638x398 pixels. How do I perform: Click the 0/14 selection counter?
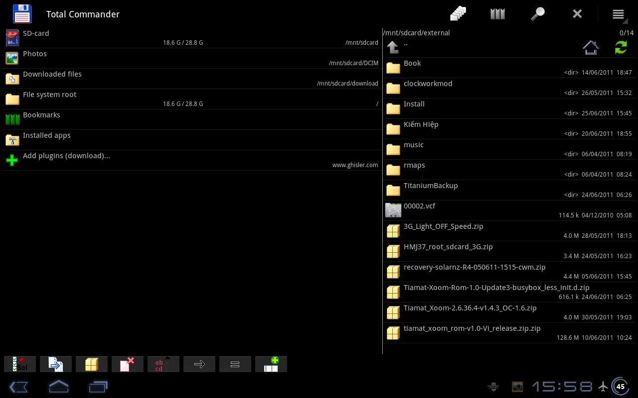pos(626,33)
